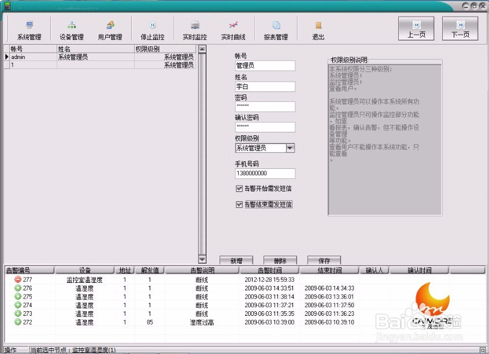Open the 实时曲线 (Real-time Curve) view
This screenshot has height=354, width=489.
(x=233, y=29)
